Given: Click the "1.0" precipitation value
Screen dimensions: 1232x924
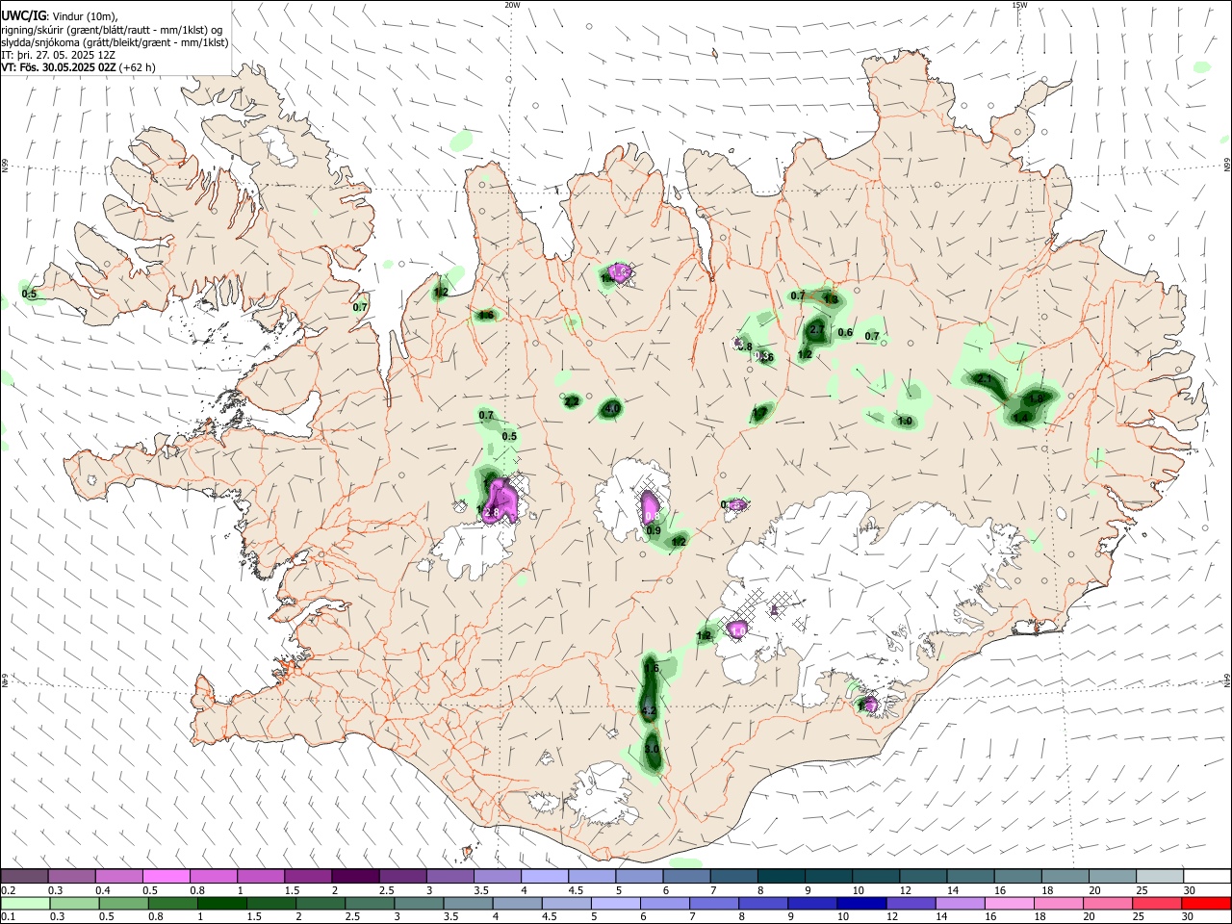Looking at the screenshot, I should point(905,421).
